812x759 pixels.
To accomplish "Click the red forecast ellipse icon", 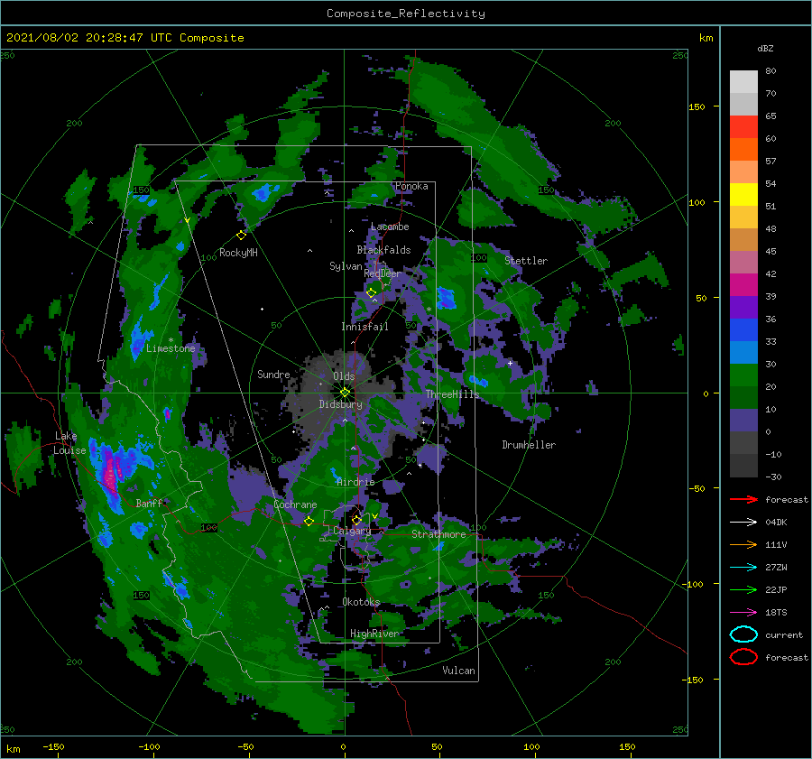I will click(743, 657).
